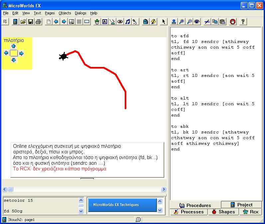Click the center square of pilot pad

pyautogui.click(x=14, y=53)
